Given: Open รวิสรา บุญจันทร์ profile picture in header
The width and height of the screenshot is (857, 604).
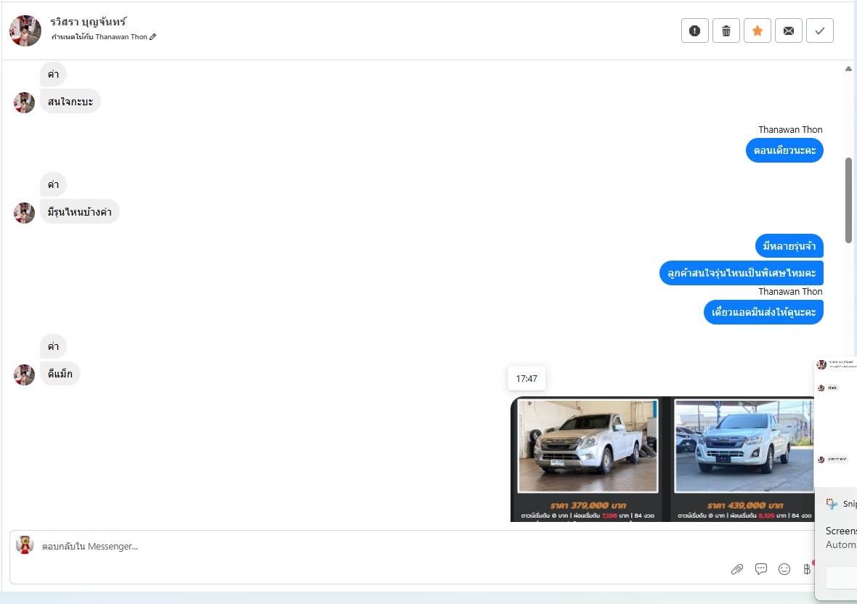Looking at the screenshot, I should click(x=25, y=30).
